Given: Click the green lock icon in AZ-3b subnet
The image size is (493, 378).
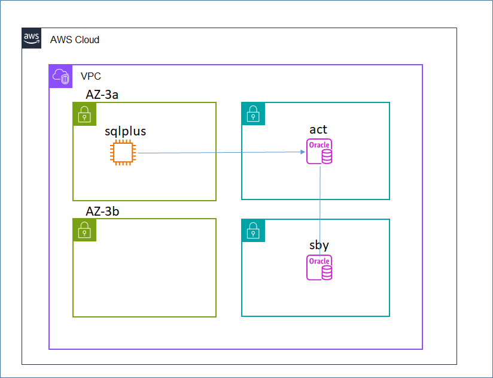Looking at the screenshot, I should point(83,231).
